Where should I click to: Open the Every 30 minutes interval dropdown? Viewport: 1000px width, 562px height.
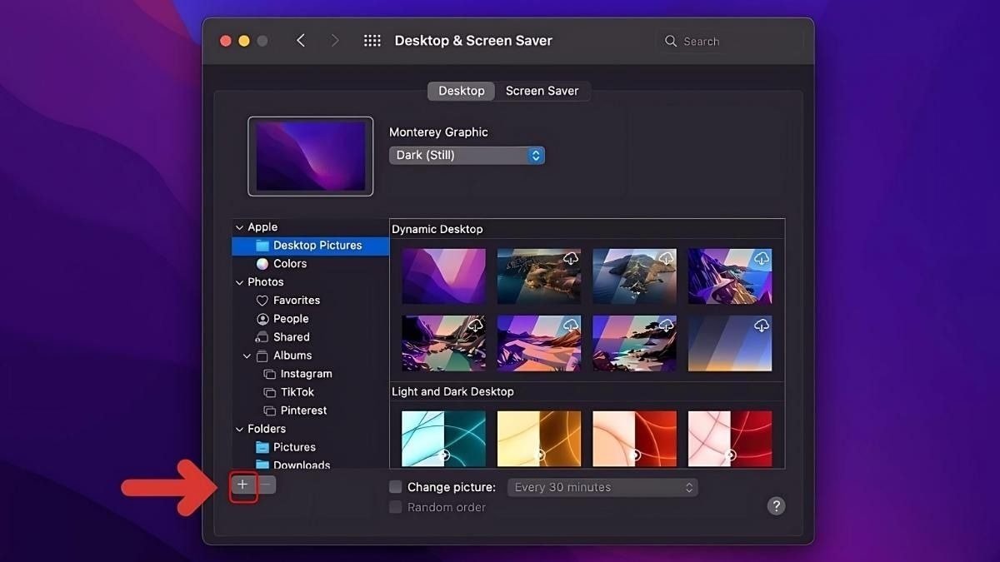pyautogui.click(x=602, y=487)
